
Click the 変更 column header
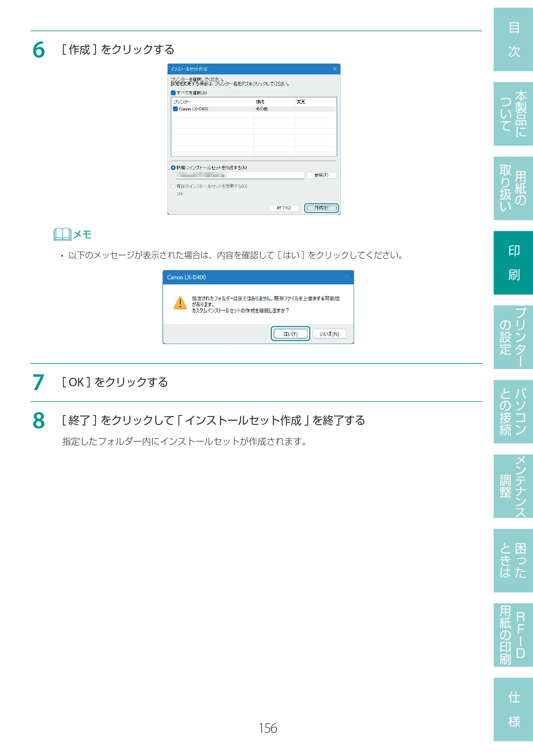point(315,102)
